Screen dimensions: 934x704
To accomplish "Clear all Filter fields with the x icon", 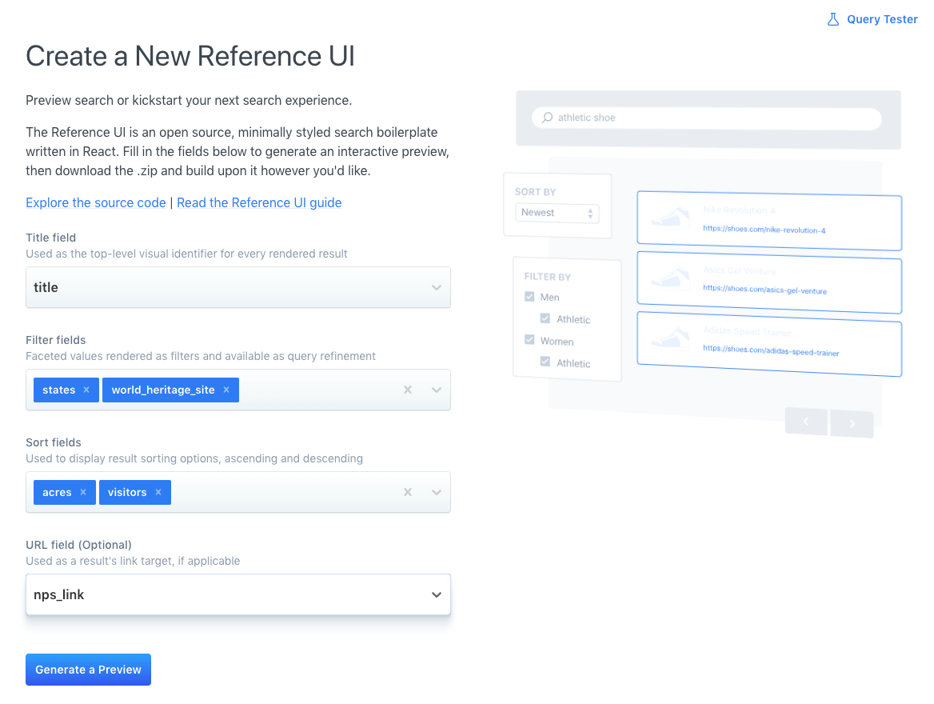I will click(x=407, y=390).
